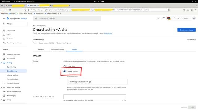Open Internal testing in the sidebar
The width and height of the screenshot is (198, 111).
(x=12, y=75)
